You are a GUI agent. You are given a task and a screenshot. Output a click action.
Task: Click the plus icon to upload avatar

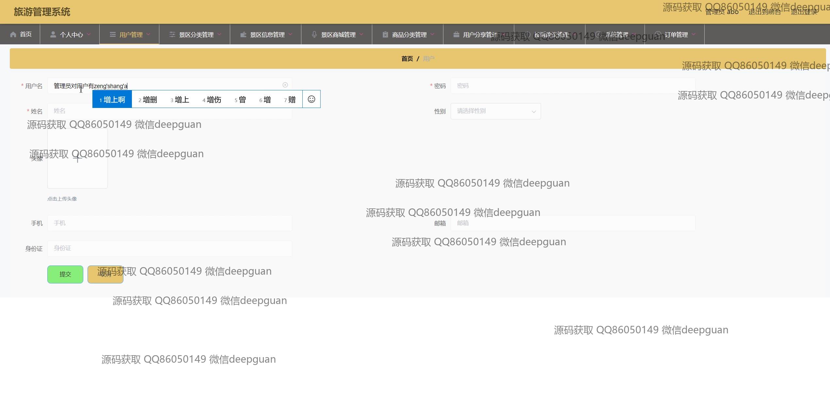pyautogui.click(x=77, y=159)
